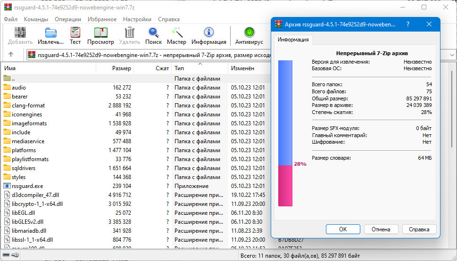Image resolution: width=457 pixels, height=261 pixels.
Task: Open the File (Файл) menu
Action: (10, 19)
